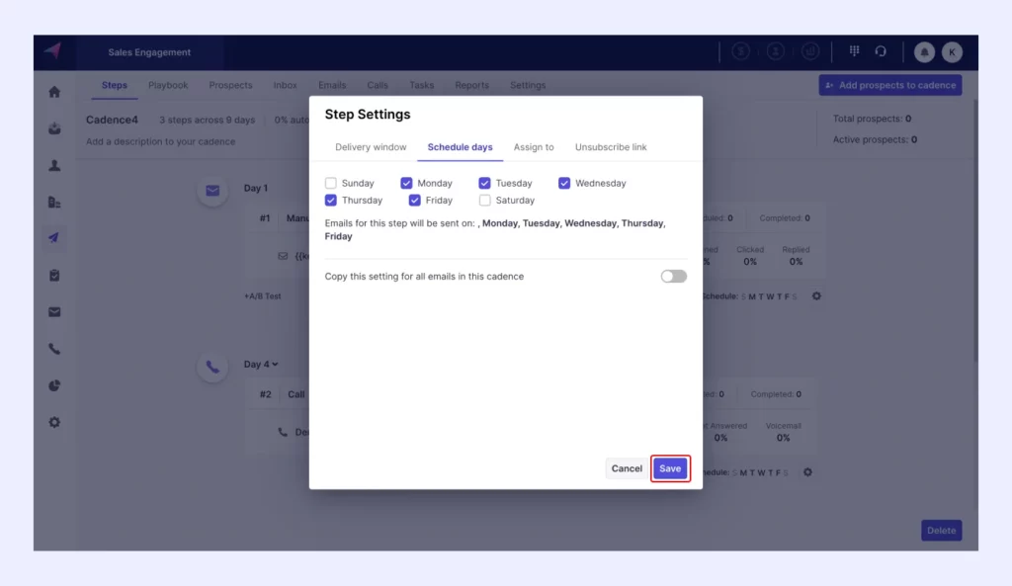This screenshot has height=586, width=1012.
Task: Uncheck the Monday checkbox
Action: click(x=406, y=183)
